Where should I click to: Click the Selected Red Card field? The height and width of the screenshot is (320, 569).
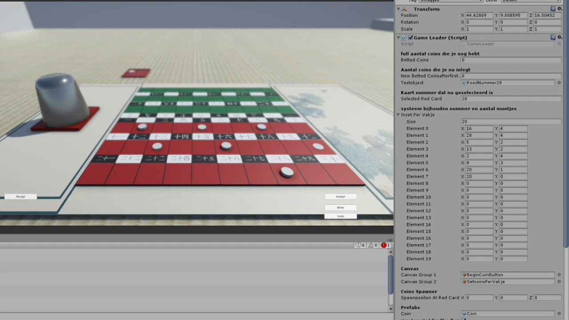point(511,99)
